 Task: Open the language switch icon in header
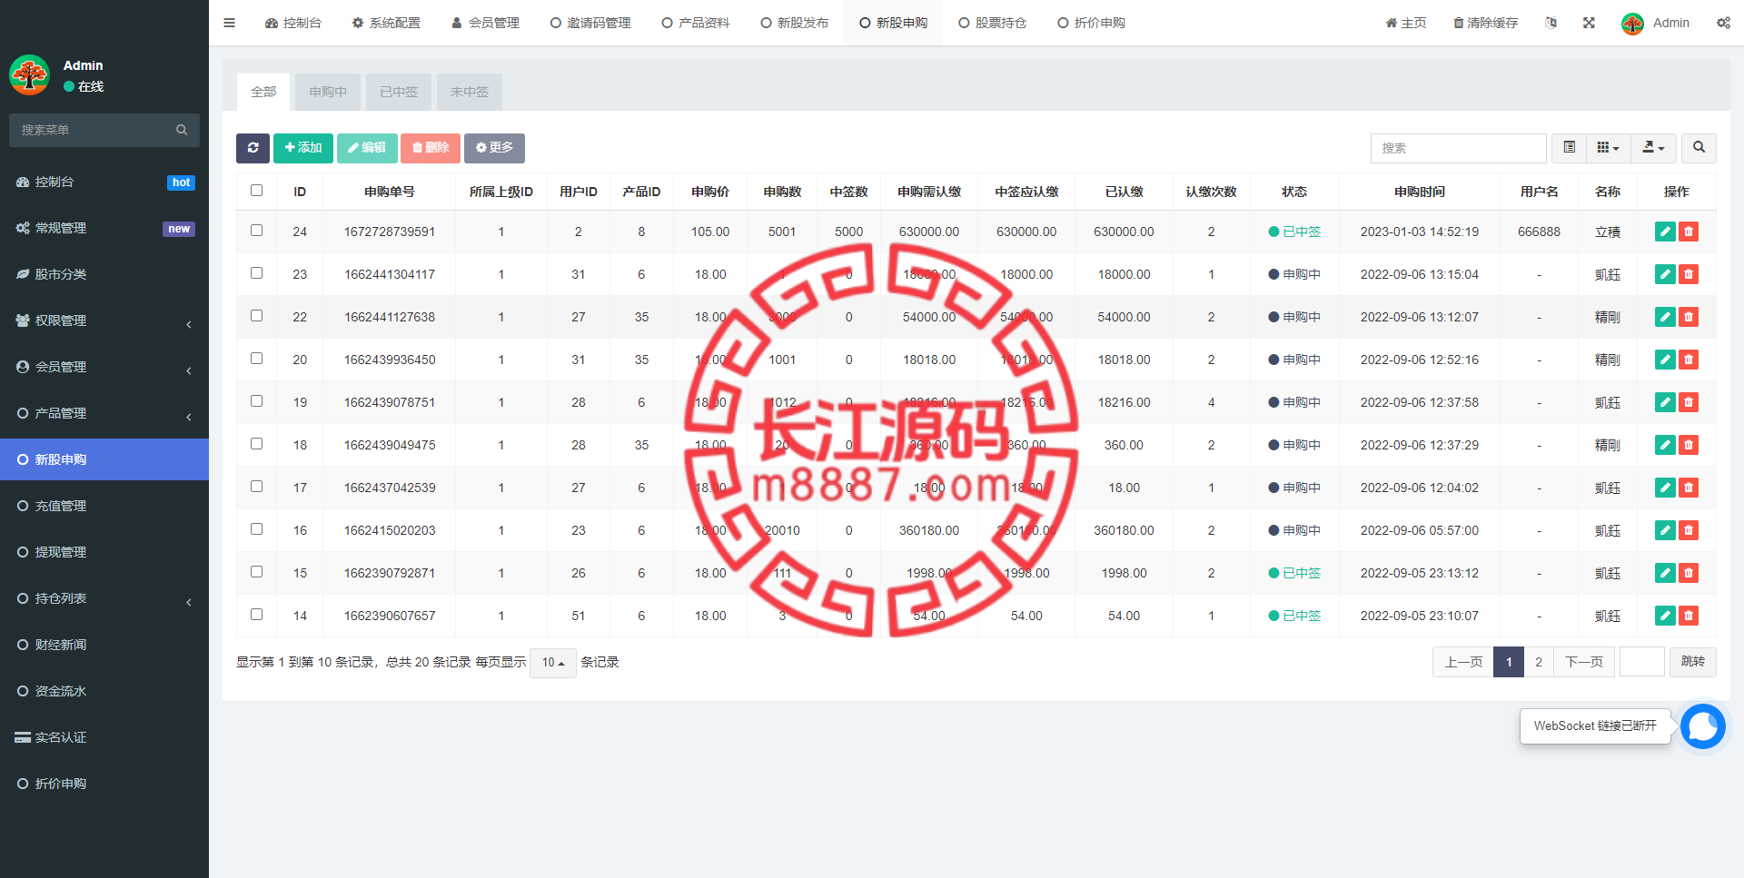1551,23
